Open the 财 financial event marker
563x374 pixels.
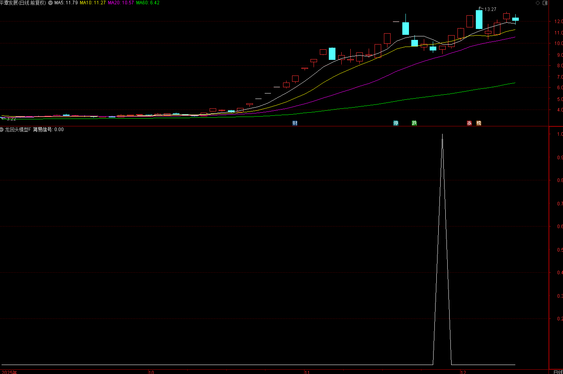(x=295, y=123)
